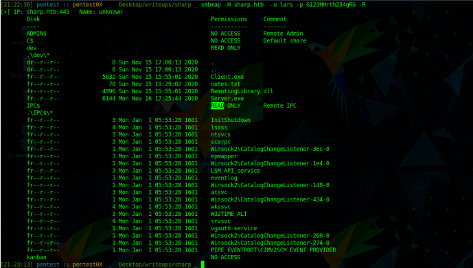The height and width of the screenshot is (268, 473).
Task: Click the Client.exe file name
Action: point(227,77)
